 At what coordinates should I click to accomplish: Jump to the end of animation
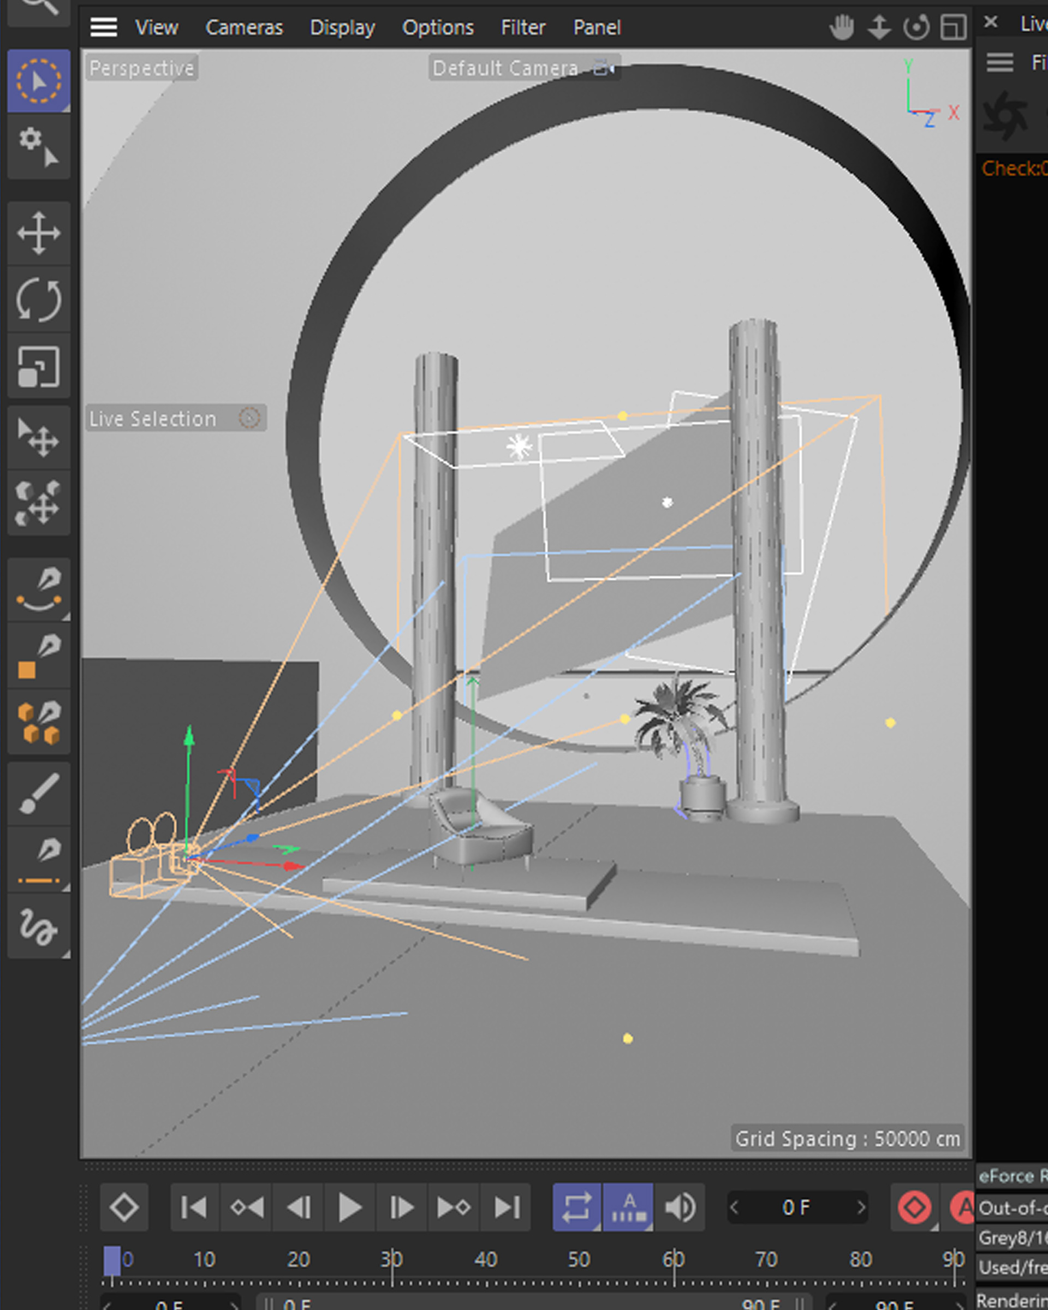coord(507,1207)
